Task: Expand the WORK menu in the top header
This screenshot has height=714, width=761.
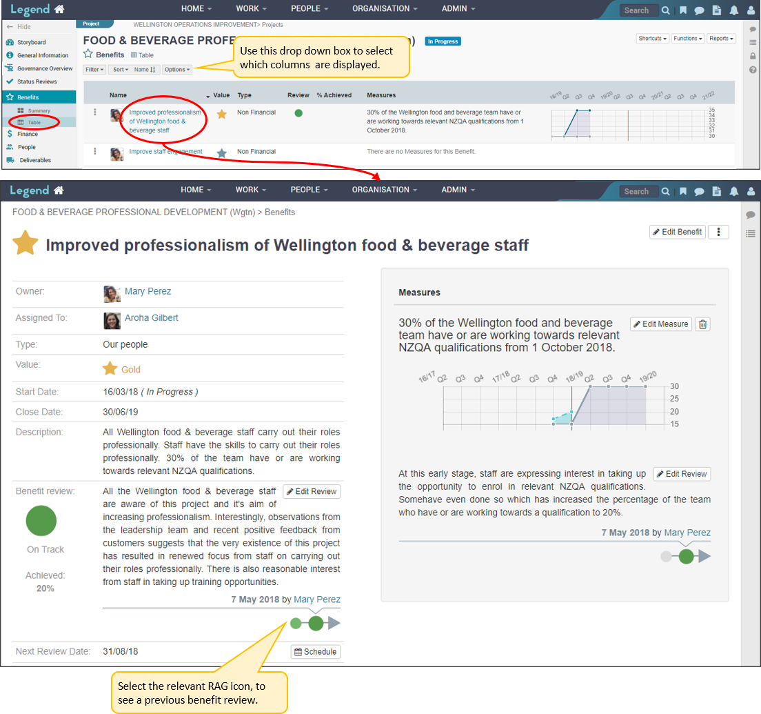Action: click(251, 9)
